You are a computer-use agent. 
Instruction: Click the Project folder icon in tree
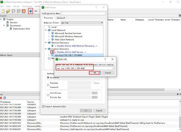pyautogui.click(x=4, y=19)
